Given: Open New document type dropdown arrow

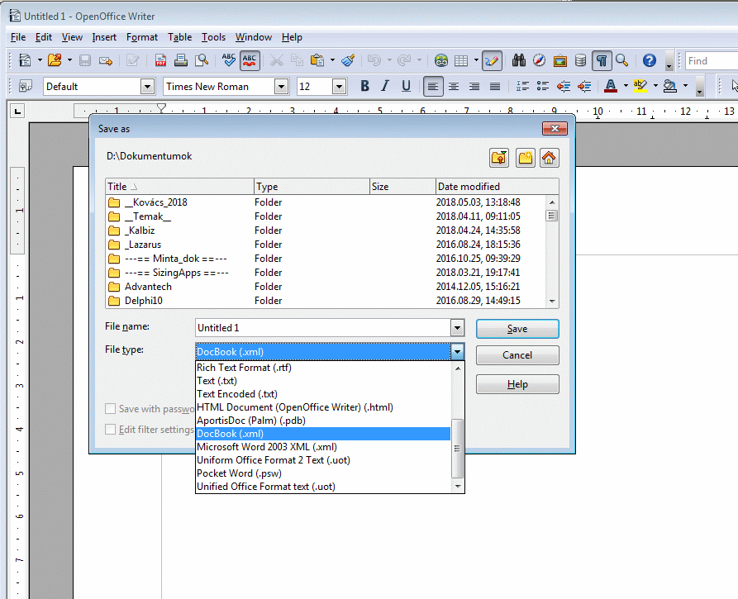Looking at the screenshot, I should [x=40, y=60].
